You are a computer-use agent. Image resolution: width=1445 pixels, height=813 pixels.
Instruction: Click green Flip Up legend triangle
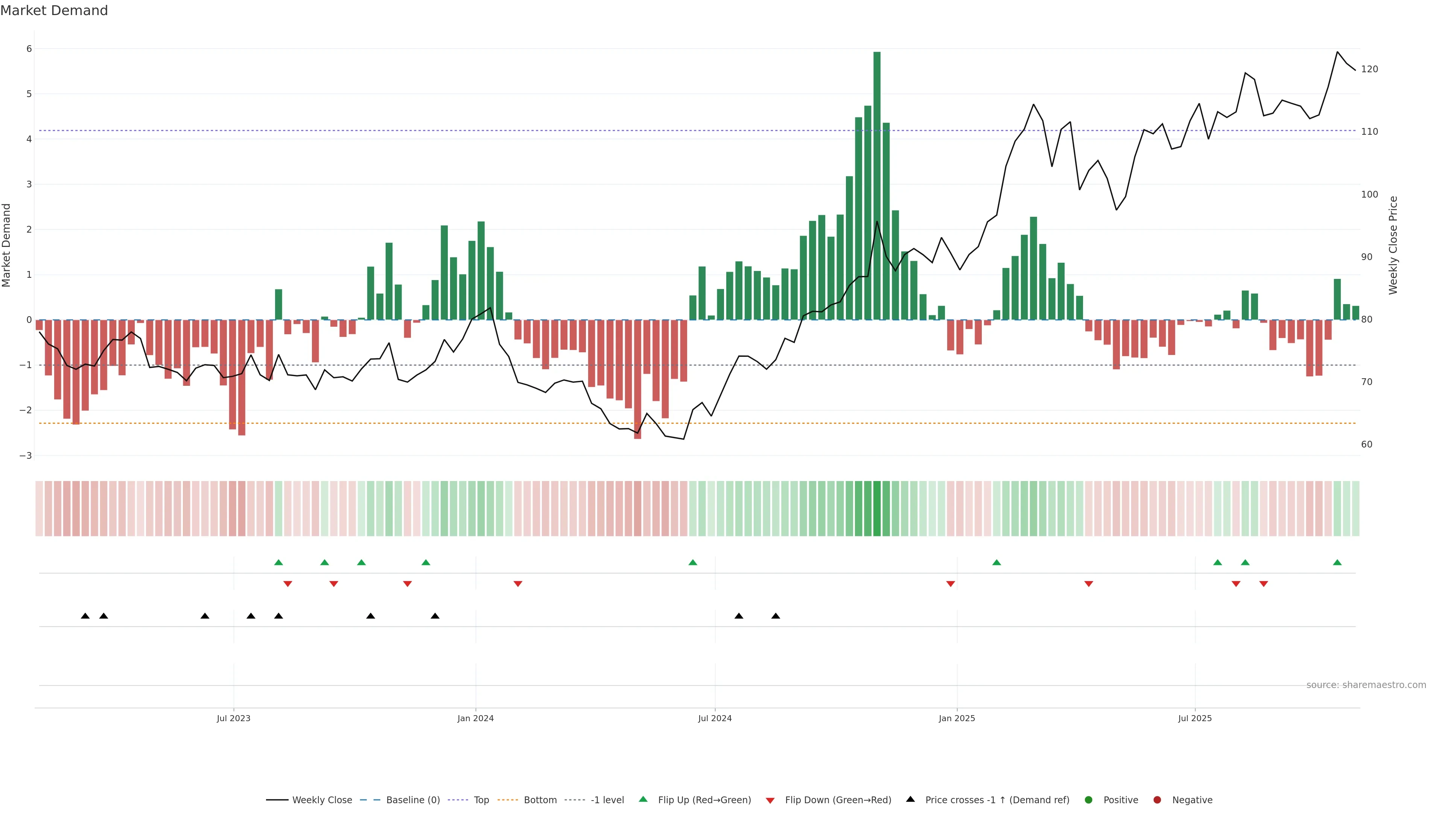643,799
